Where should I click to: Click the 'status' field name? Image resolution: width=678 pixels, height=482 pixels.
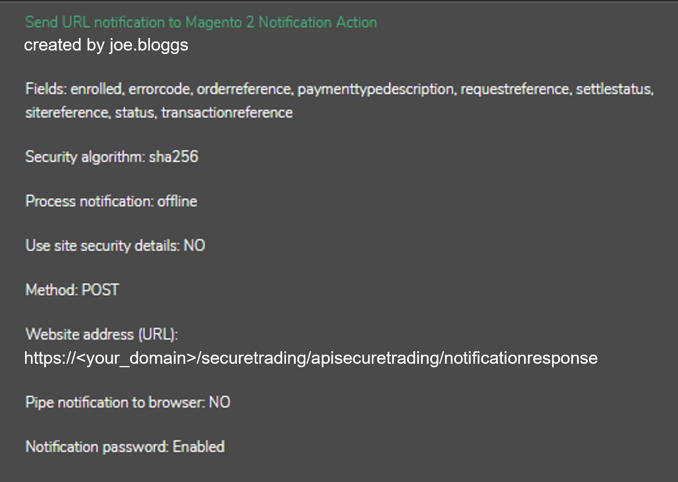coord(135,113)
